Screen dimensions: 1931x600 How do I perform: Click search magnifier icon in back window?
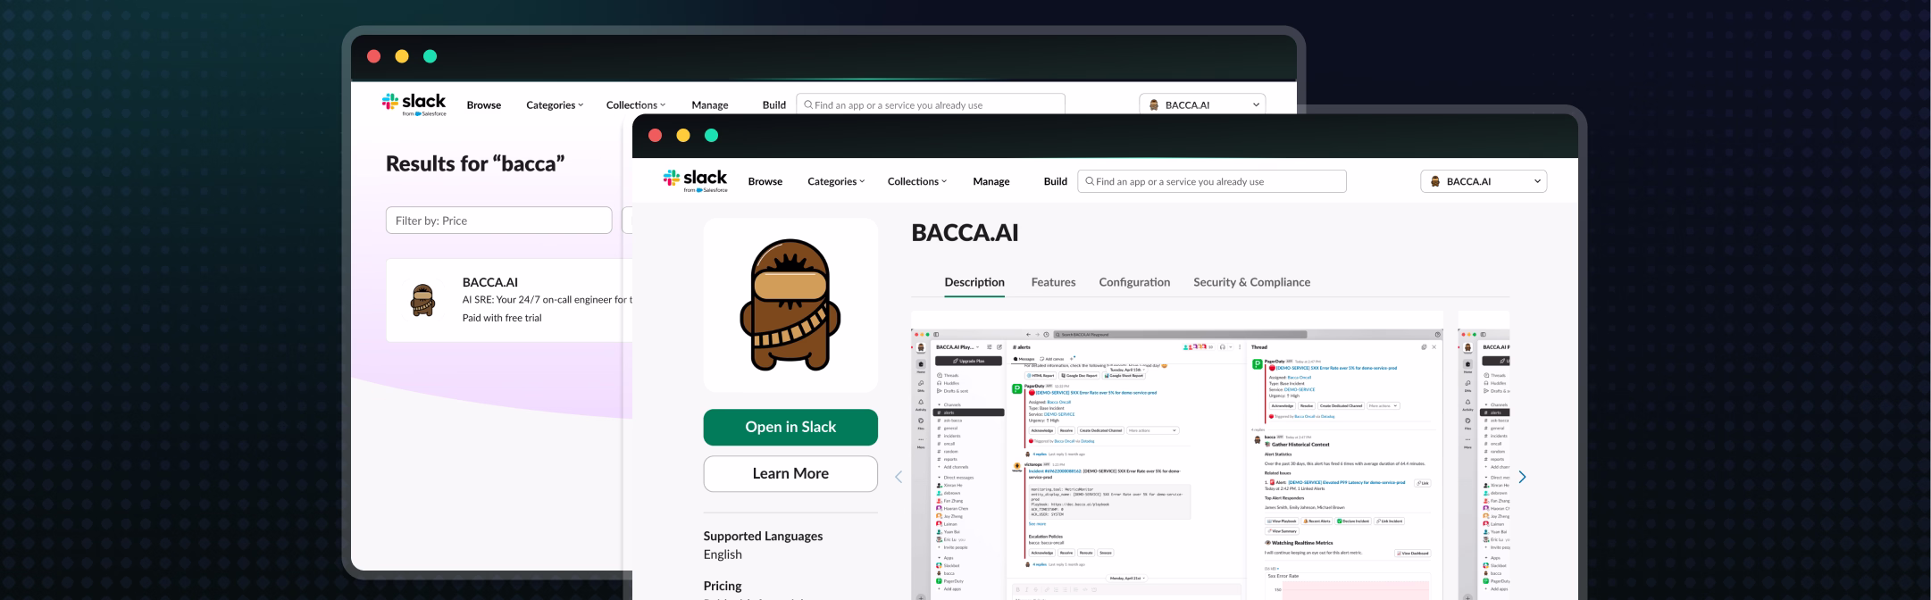point(808,104)
